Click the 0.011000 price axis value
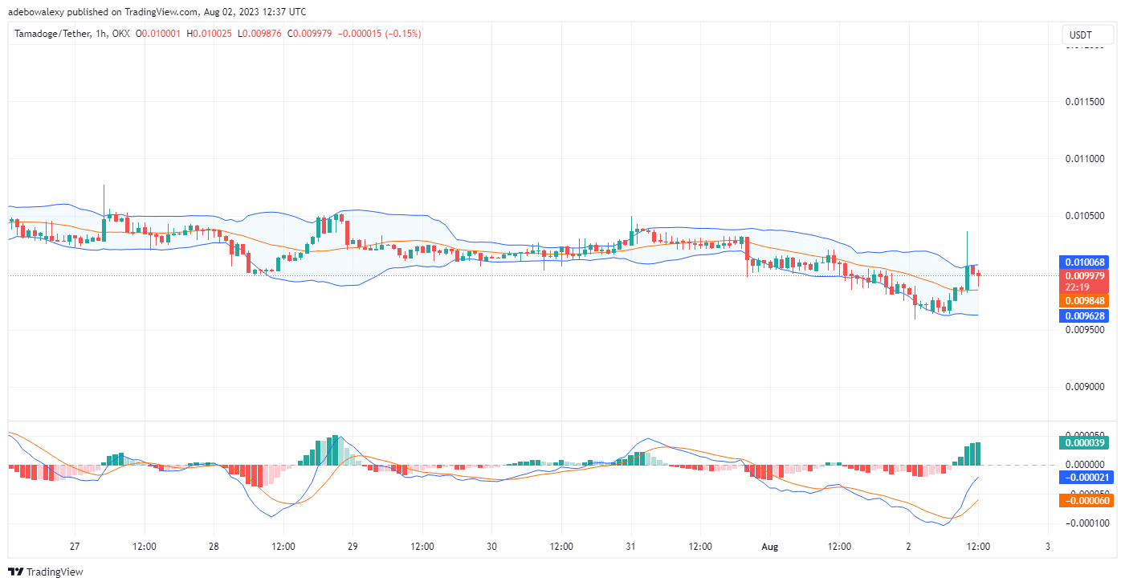This screenshot has height=586, width=1125. tap(1085, 159)
